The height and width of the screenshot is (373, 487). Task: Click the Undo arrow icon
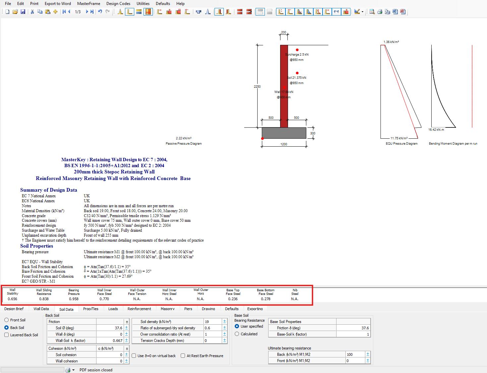coord(100,12)
